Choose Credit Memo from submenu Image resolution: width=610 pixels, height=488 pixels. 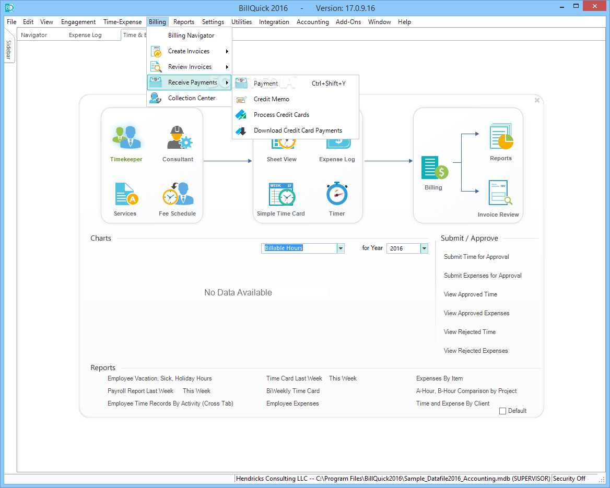[x=272, y=99]
